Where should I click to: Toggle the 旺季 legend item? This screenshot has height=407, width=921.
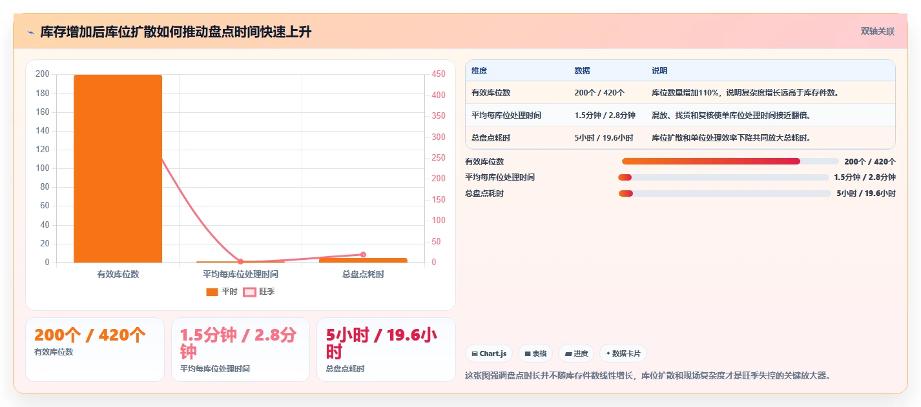(x=259, y=292)
